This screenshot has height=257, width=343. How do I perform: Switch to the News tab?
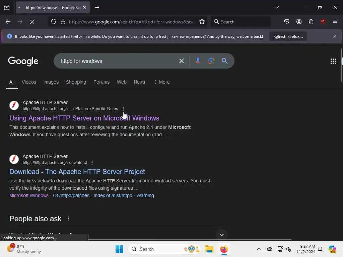pos(139,82)
